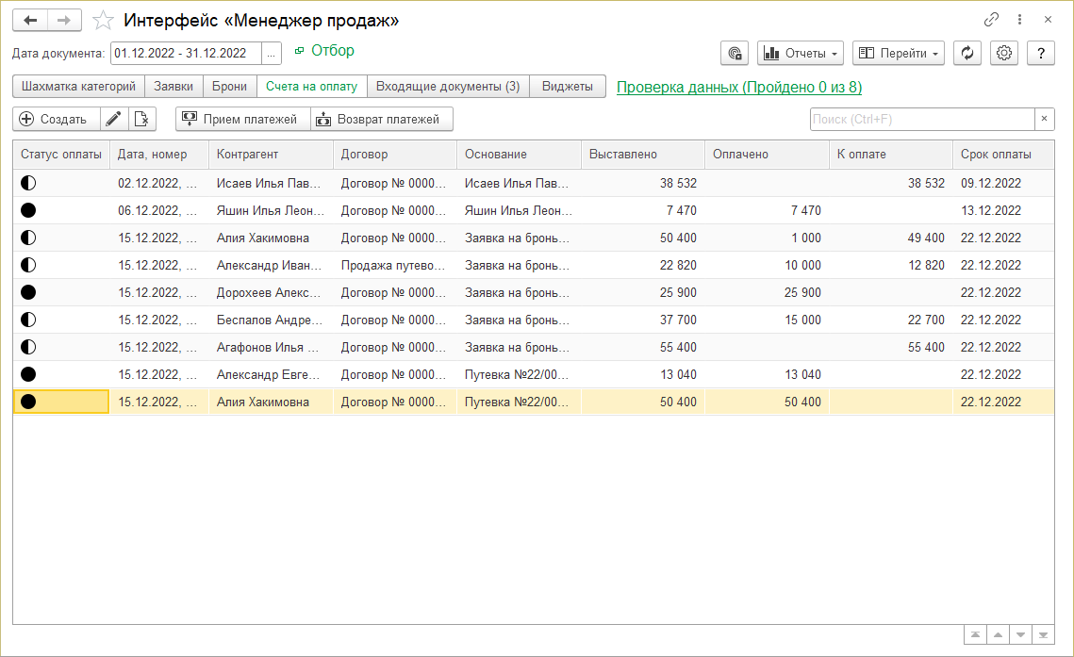Open the Отчеты dropdown menu
The height and width of the screenshot is (657, 1074).
coord(800,54)
